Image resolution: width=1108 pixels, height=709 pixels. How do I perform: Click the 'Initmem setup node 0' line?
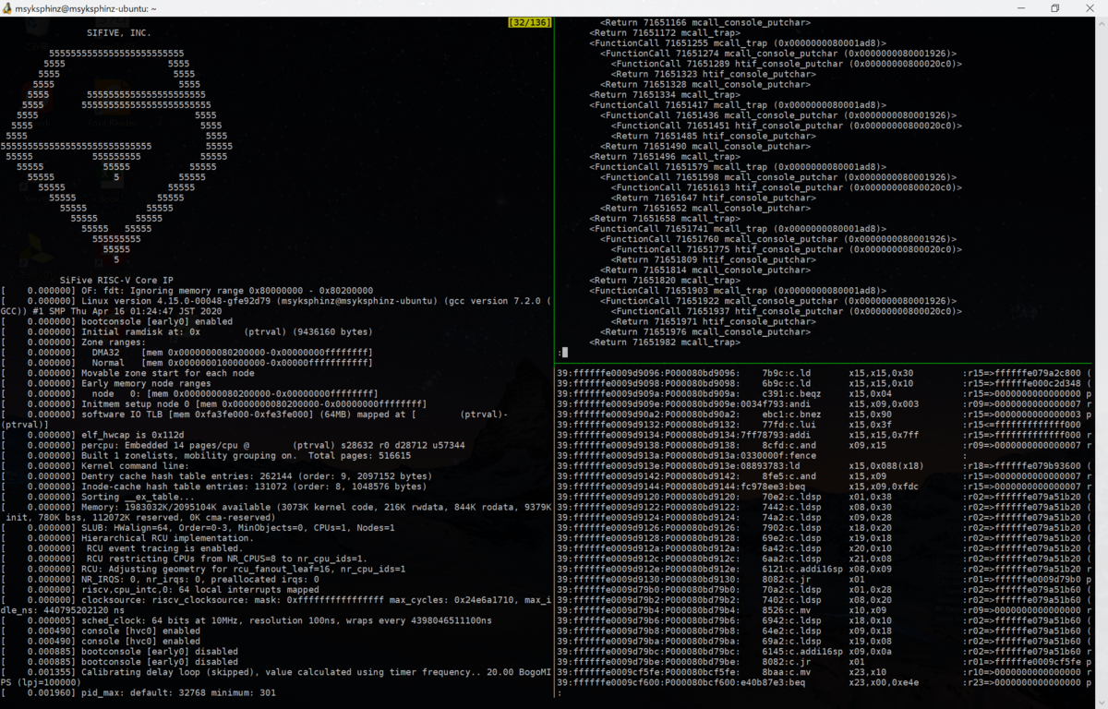214,404
